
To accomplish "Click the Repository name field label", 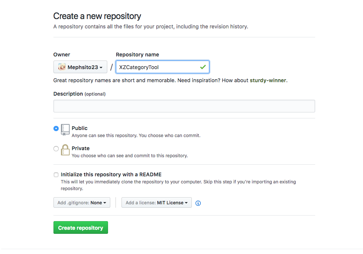I will 137,55.
